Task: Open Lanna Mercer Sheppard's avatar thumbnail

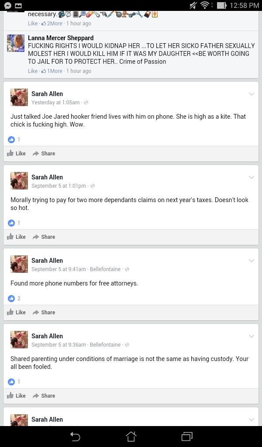Action: coord(16,43)
